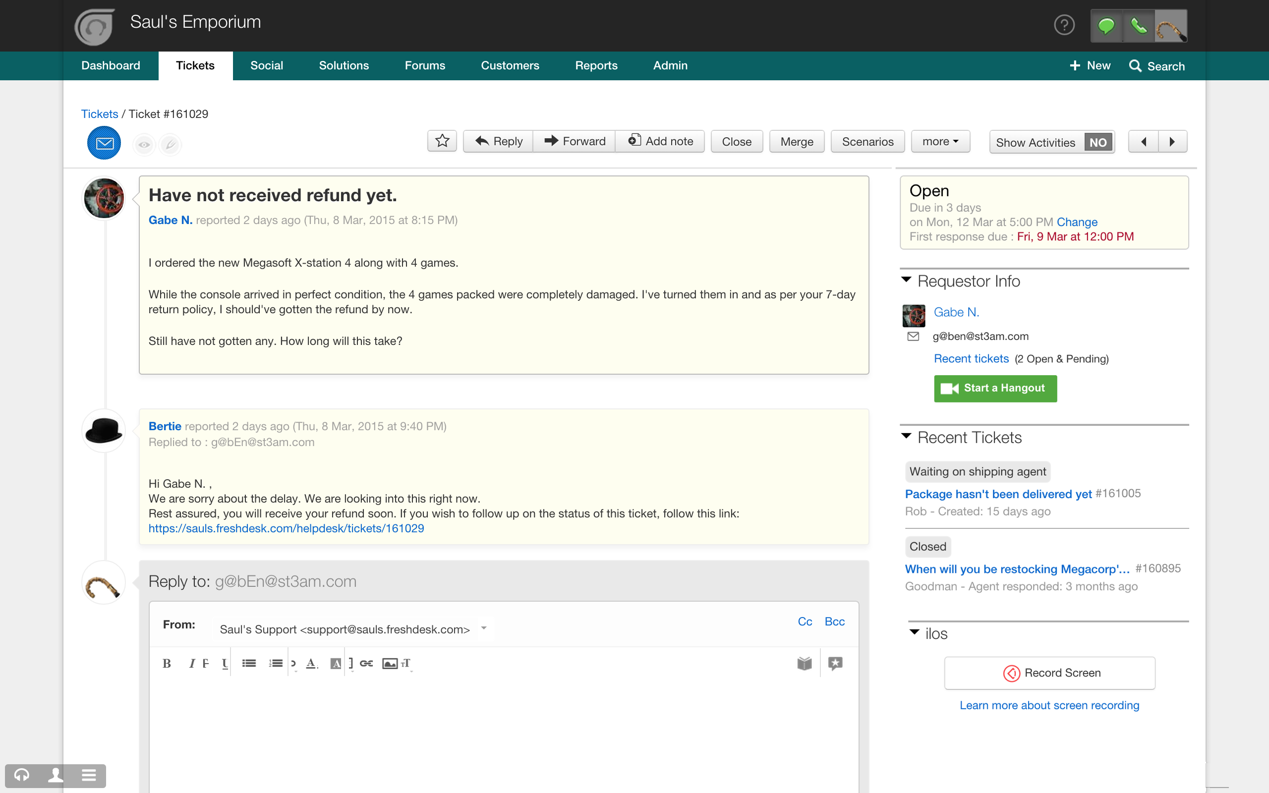Insert a bulleted list in the reply
Viewport: 1269px width, 793px height.
pos(249,664)
